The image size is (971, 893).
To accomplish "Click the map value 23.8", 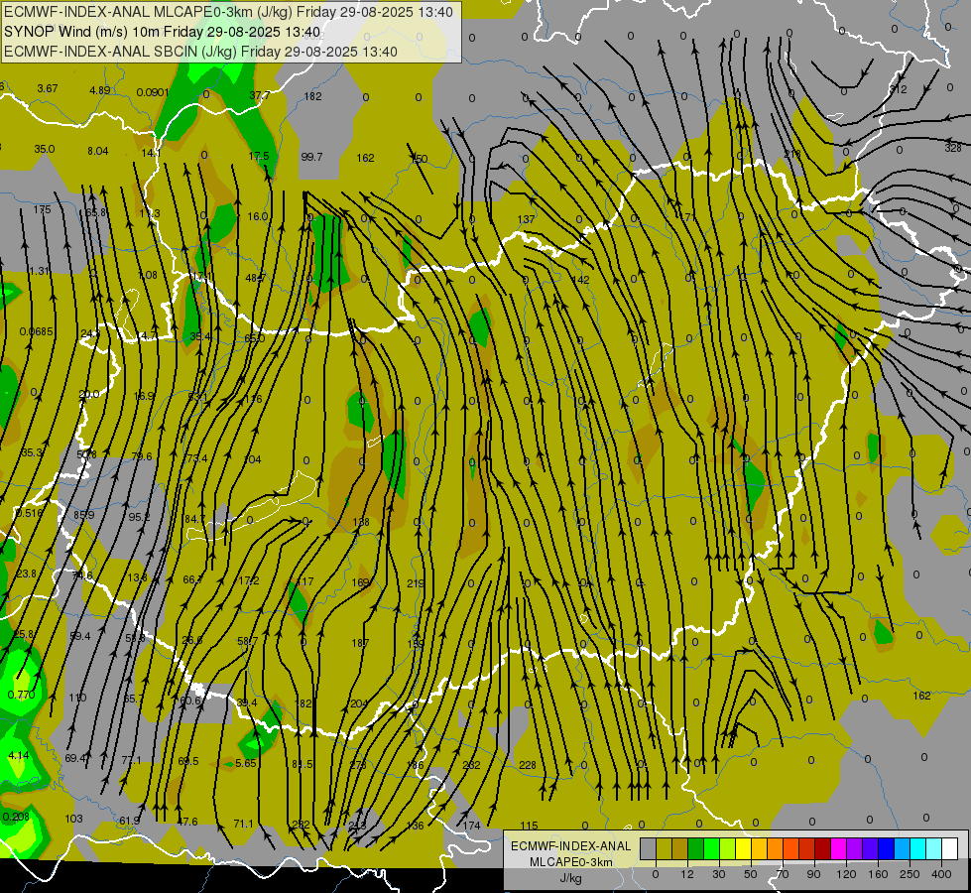I will tap(26, 574).
